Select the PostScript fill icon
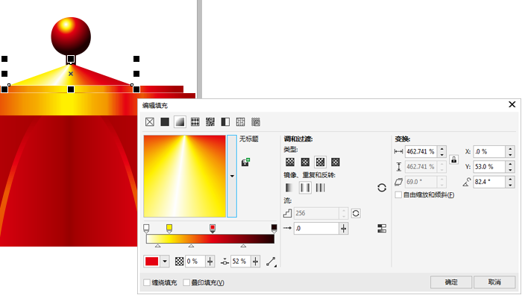The height and width of the screenshot is (298, 522). (255, 122)
